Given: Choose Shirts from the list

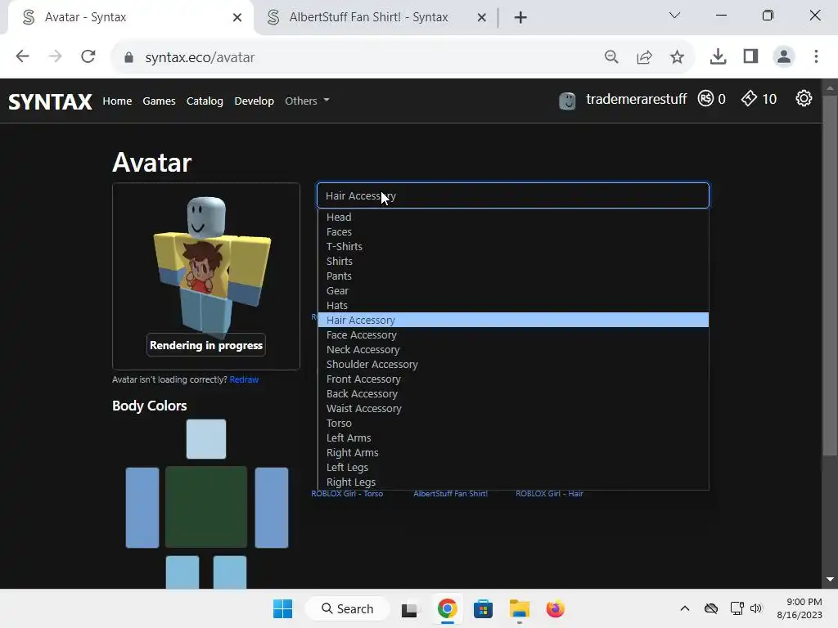Looking at the screenshot, I should point(513,261).
